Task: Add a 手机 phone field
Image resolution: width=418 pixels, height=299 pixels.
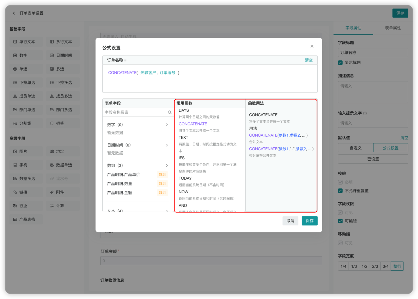Action: [x=26, y=165]
